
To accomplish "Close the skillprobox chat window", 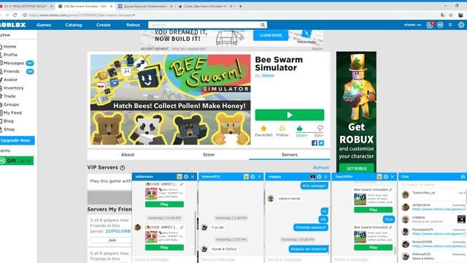I will pos(193,177).
